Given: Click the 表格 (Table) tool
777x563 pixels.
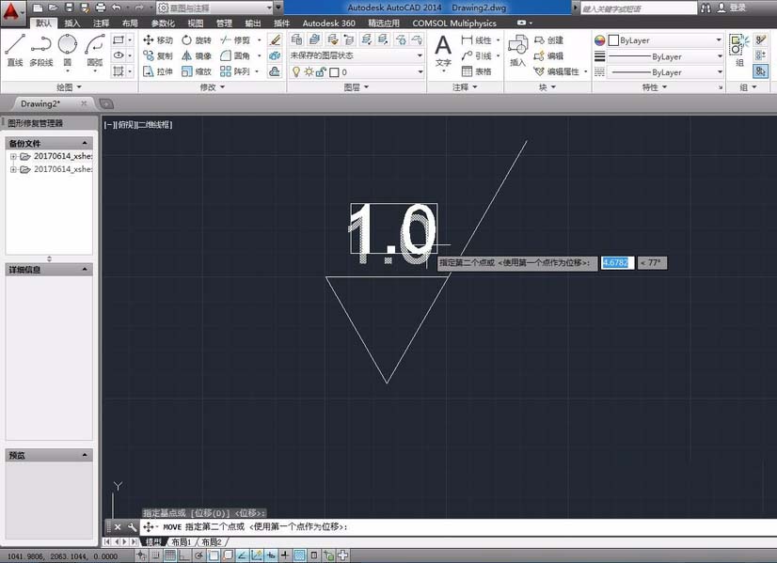Looking at the screenshot, I should (477, 71).
